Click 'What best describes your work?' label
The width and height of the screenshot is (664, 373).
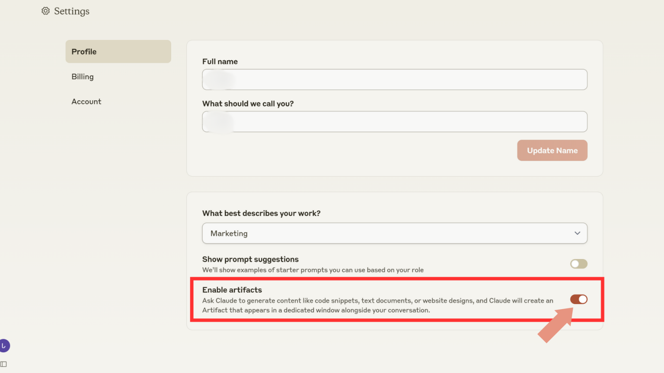261,213
